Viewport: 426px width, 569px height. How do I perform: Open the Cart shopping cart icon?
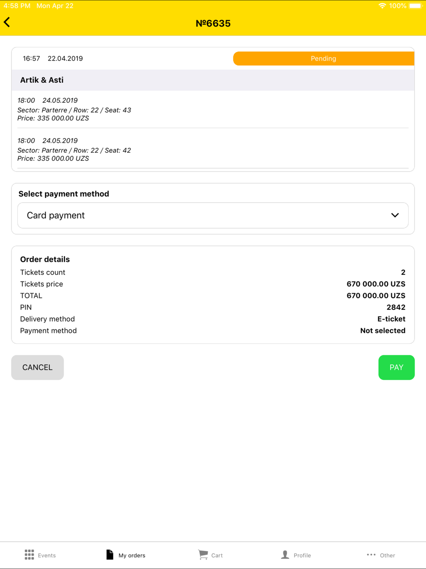coord(203,554)
